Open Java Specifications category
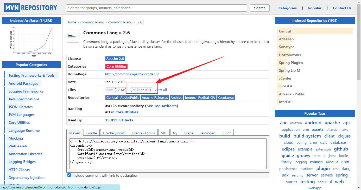Image resolution: width=361 pixels, height=190 pixels. tap(24, 99)
